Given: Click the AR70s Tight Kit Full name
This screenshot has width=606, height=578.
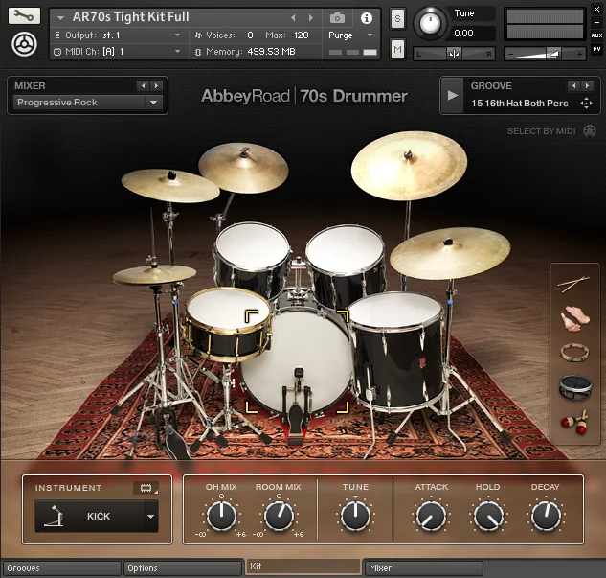Looking at the screenshot, I should coord(130,17).
